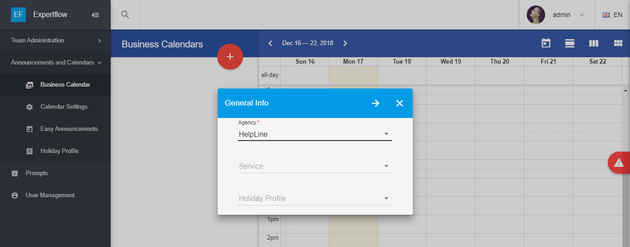Switch to agenda list view icon
630x247 pixels.
(x=570, y=43)
